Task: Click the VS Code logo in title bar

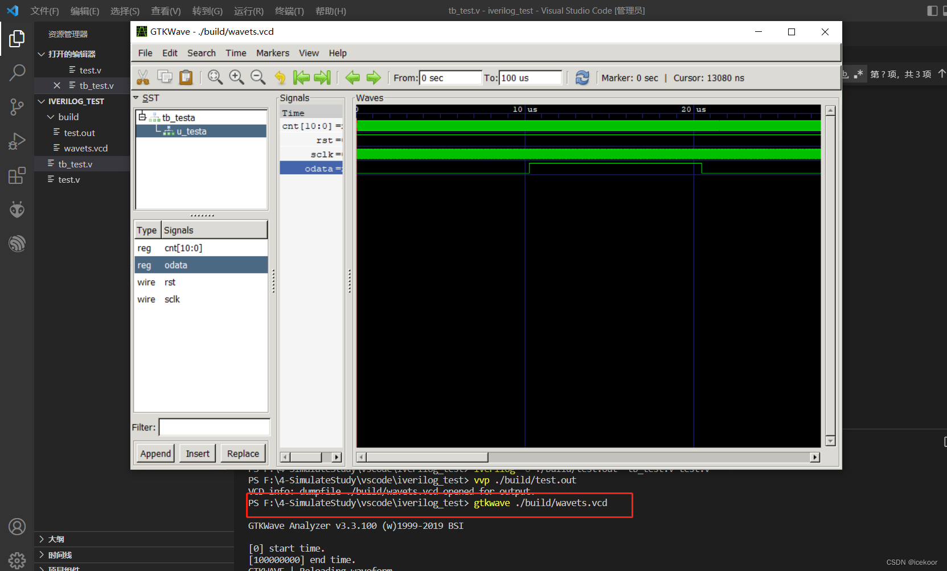Action: pos(13,11)
